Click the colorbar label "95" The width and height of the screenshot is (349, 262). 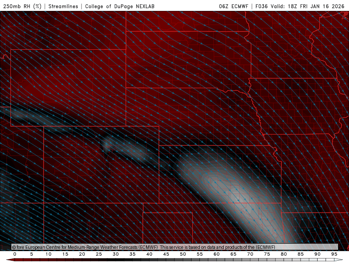point(334,254)
